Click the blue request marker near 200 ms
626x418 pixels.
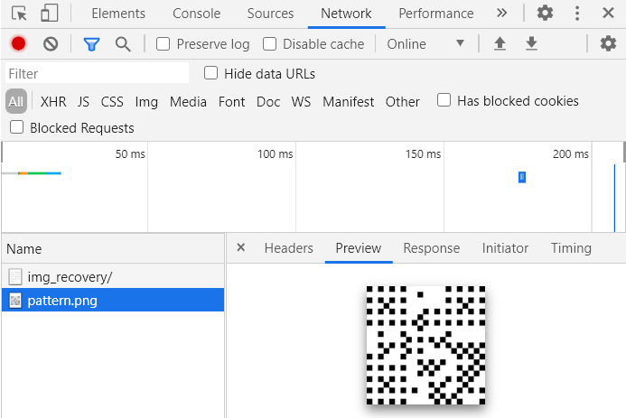coord(522,177)
